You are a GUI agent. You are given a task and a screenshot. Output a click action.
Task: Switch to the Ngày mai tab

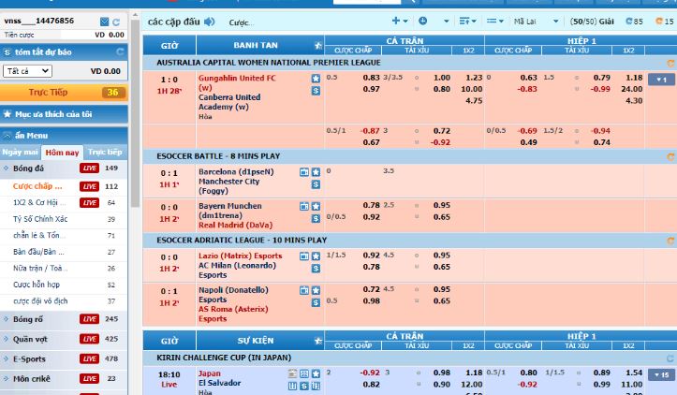point(20,152)
